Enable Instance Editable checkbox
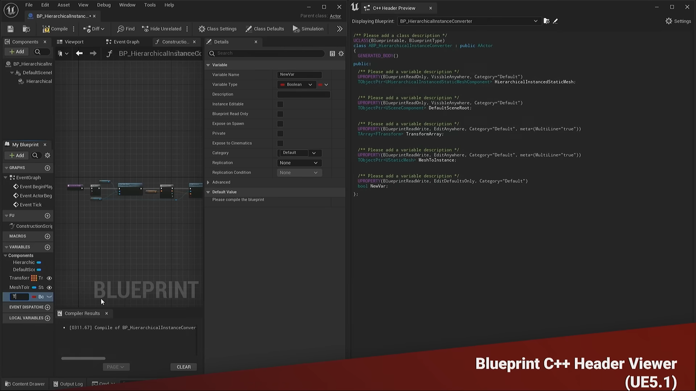696x391 pixels. point(280,104)
